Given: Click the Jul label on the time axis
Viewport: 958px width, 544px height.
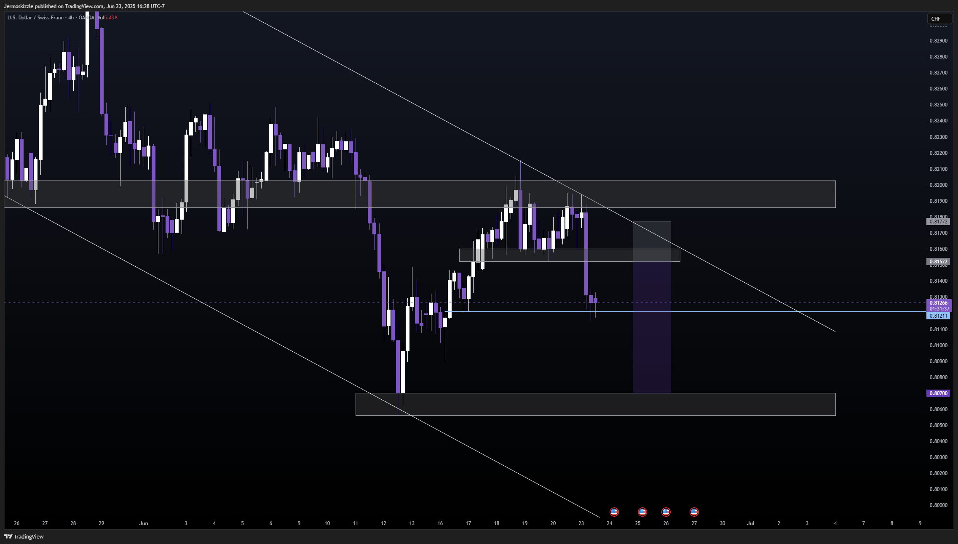Looking at the screenshot, I should coord(750,523).
